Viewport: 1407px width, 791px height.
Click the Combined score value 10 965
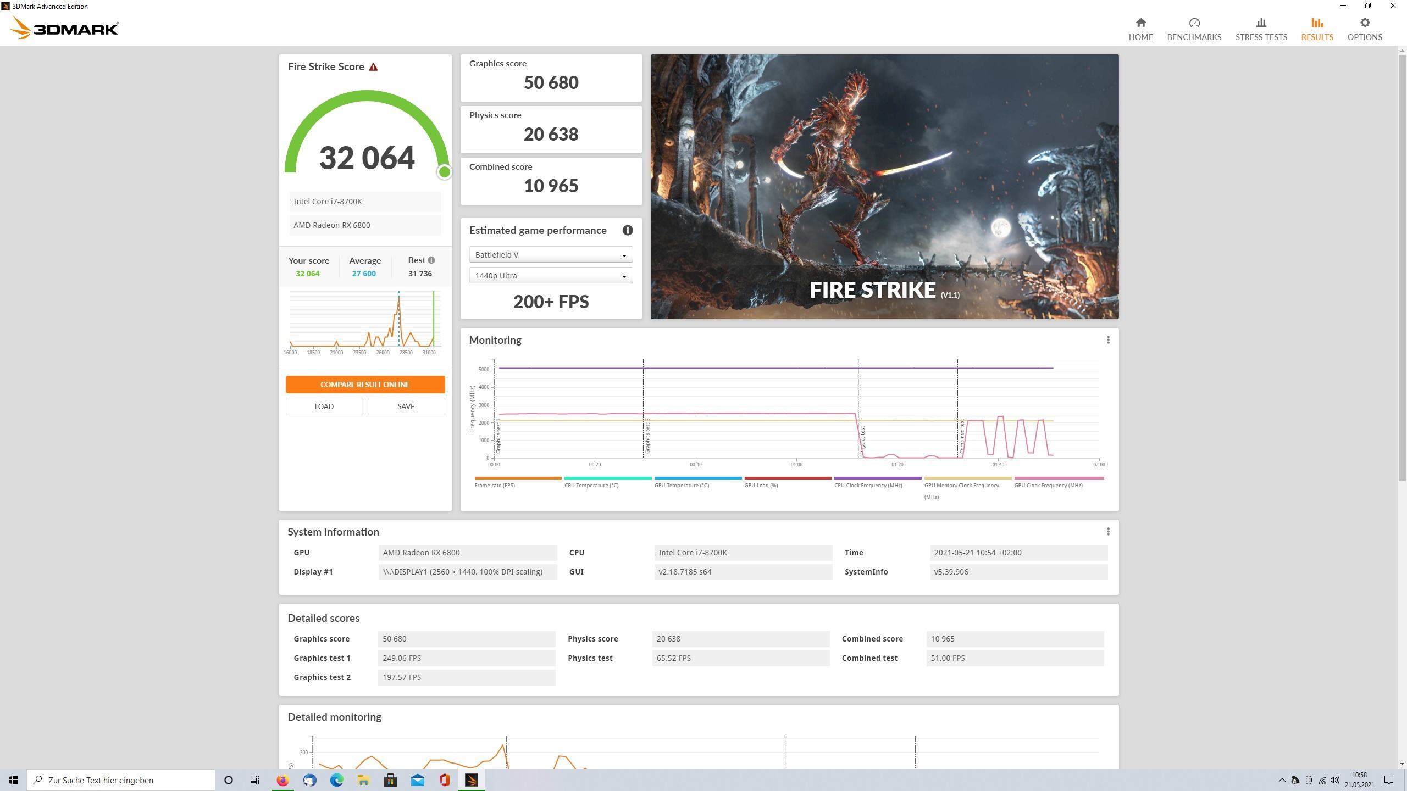click(x=551, y=186)
